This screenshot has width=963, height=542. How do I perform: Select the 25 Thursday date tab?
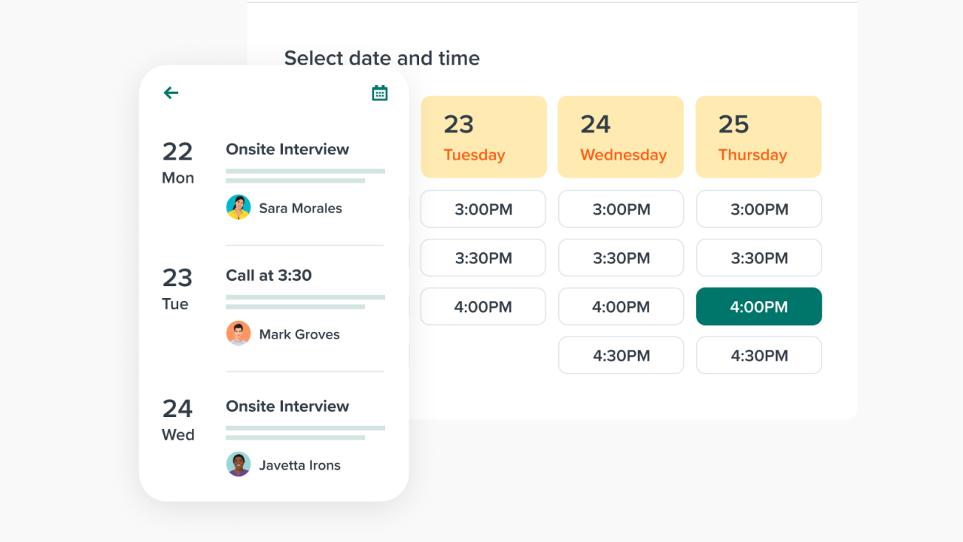[758, 137]
